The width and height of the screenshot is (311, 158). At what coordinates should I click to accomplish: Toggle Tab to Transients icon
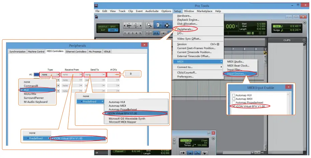point(157,33)
